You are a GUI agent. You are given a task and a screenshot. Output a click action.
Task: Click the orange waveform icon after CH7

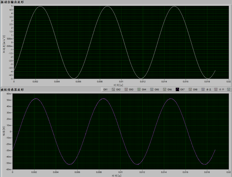[190, 89]
